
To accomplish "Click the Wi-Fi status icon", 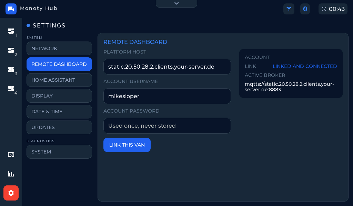I will click(x=289, y=9).
